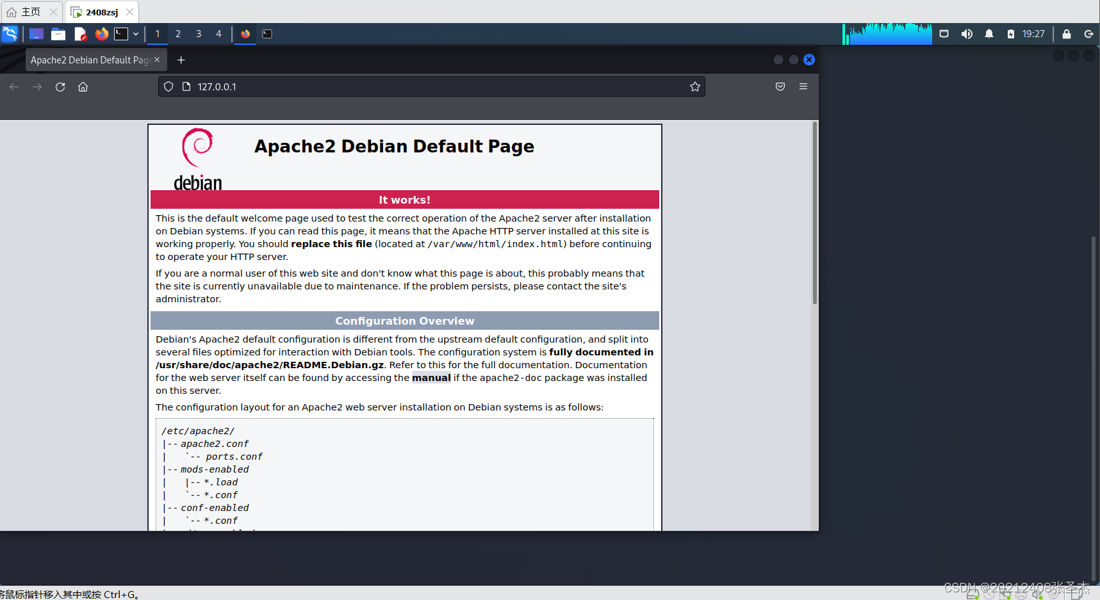The height and width of the screenshot is (600, 1100).
Task: Click the Firefox page vertical scrollbar
Action: click(x=815, y=213)
